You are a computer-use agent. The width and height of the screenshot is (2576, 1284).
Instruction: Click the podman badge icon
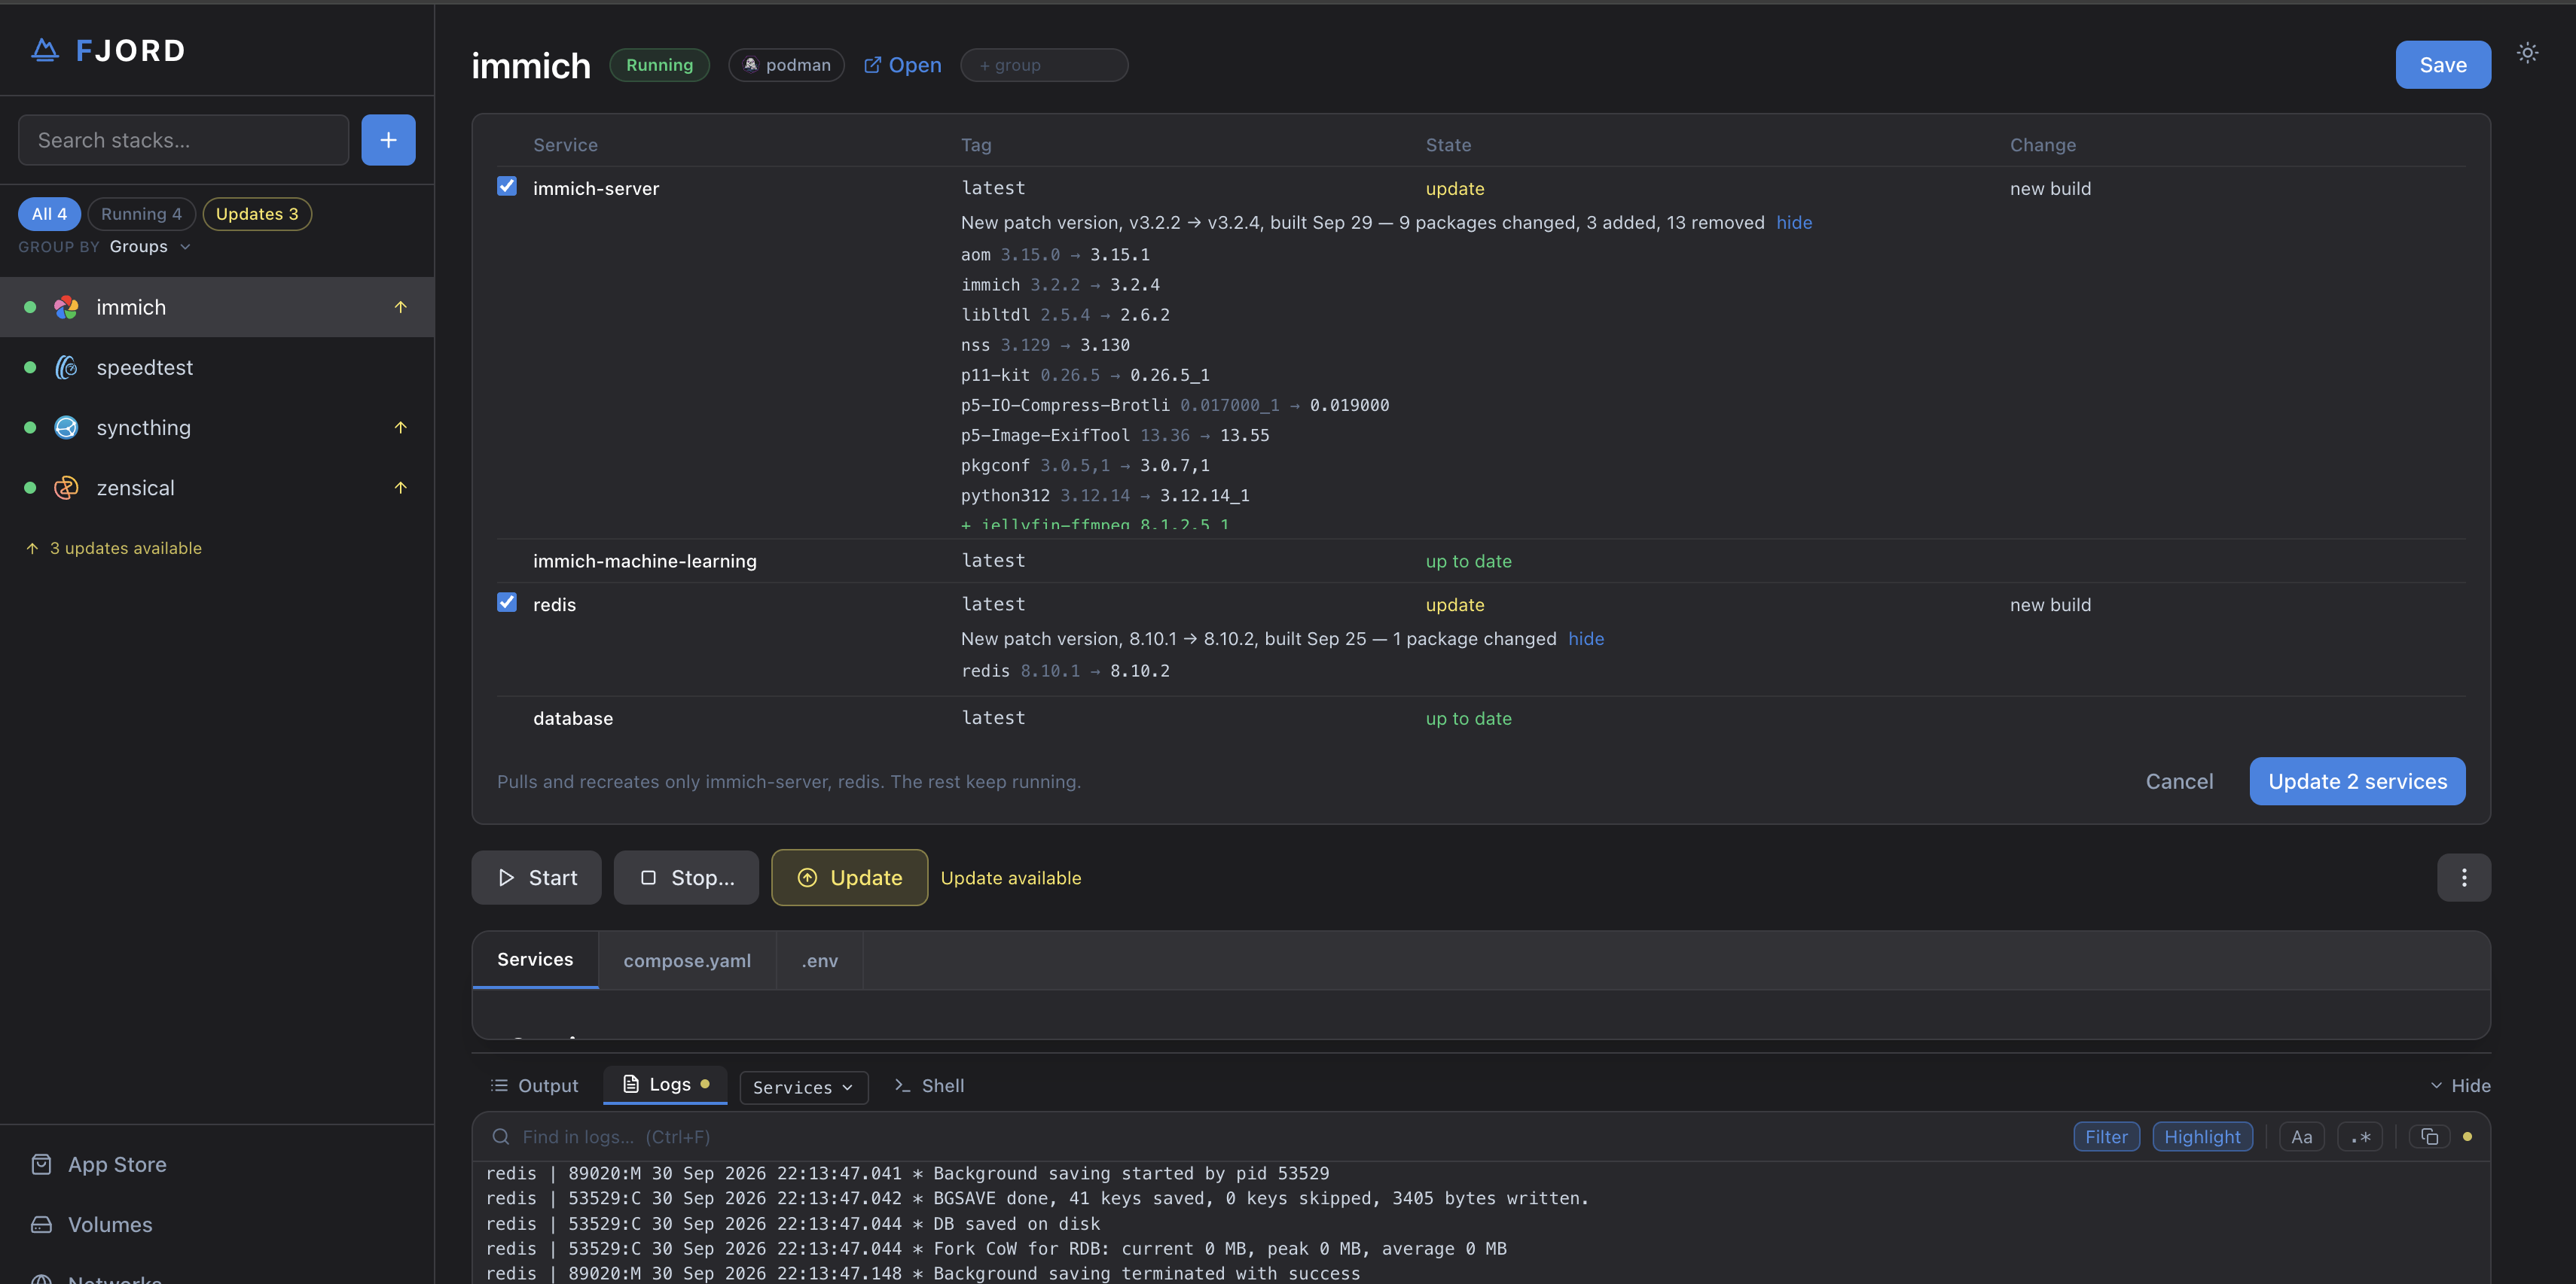tap(750, 65)
